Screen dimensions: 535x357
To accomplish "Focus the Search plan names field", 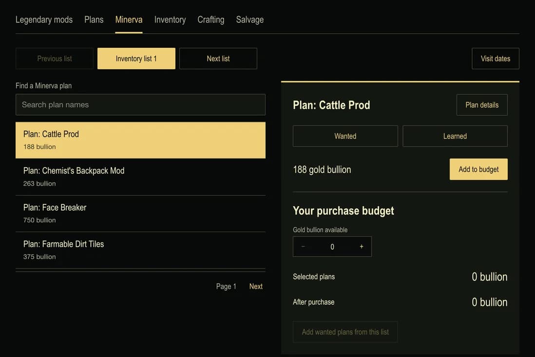I will coord(141,104).
